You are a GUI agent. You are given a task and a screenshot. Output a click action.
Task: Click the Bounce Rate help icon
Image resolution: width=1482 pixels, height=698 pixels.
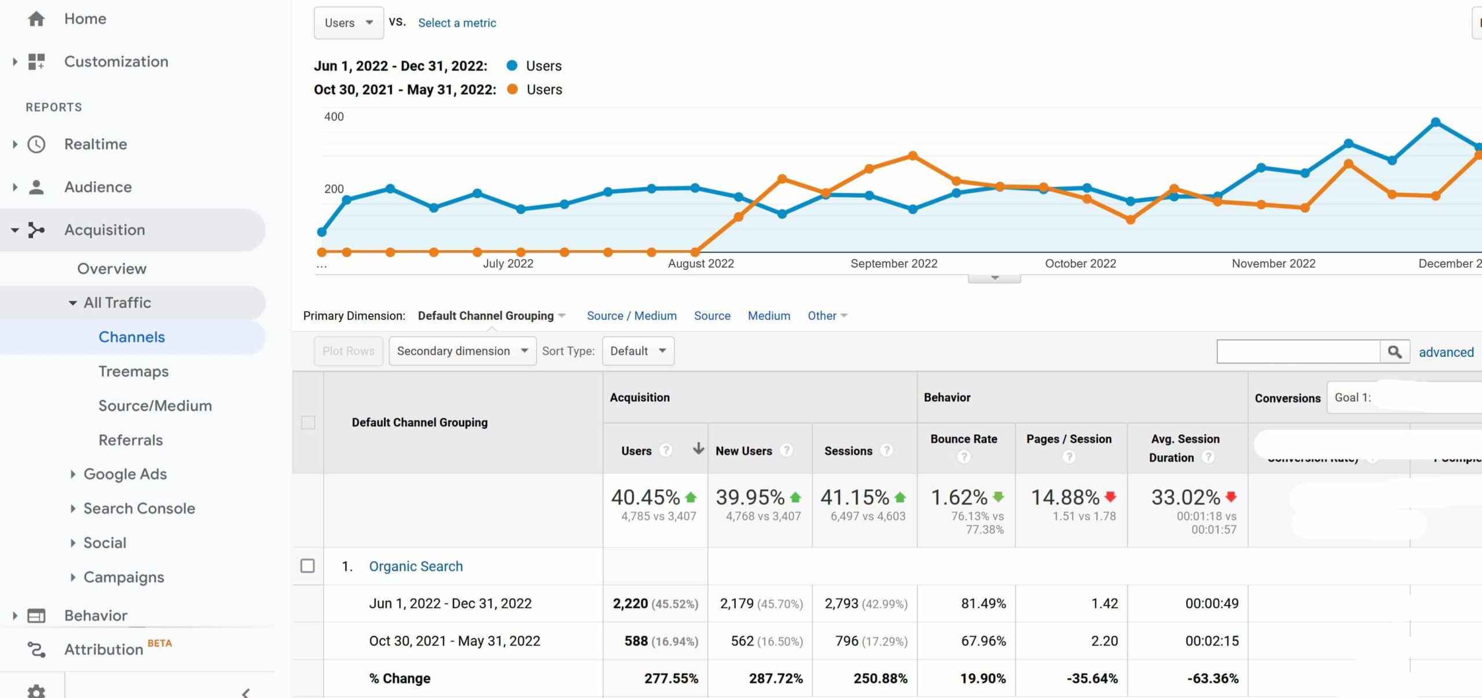click(963, 457)
